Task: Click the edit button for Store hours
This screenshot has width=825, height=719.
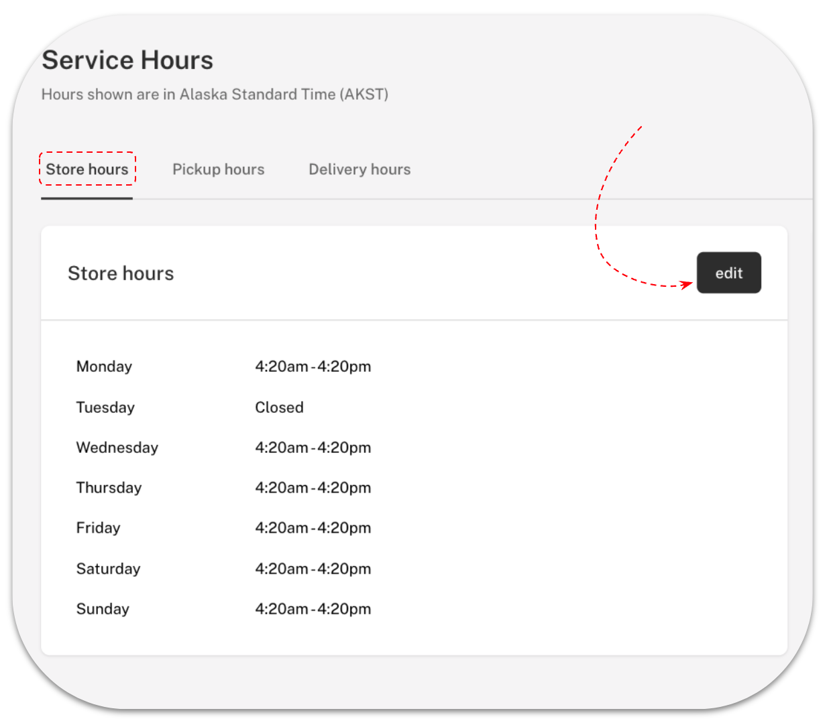Action: point(729,273)
